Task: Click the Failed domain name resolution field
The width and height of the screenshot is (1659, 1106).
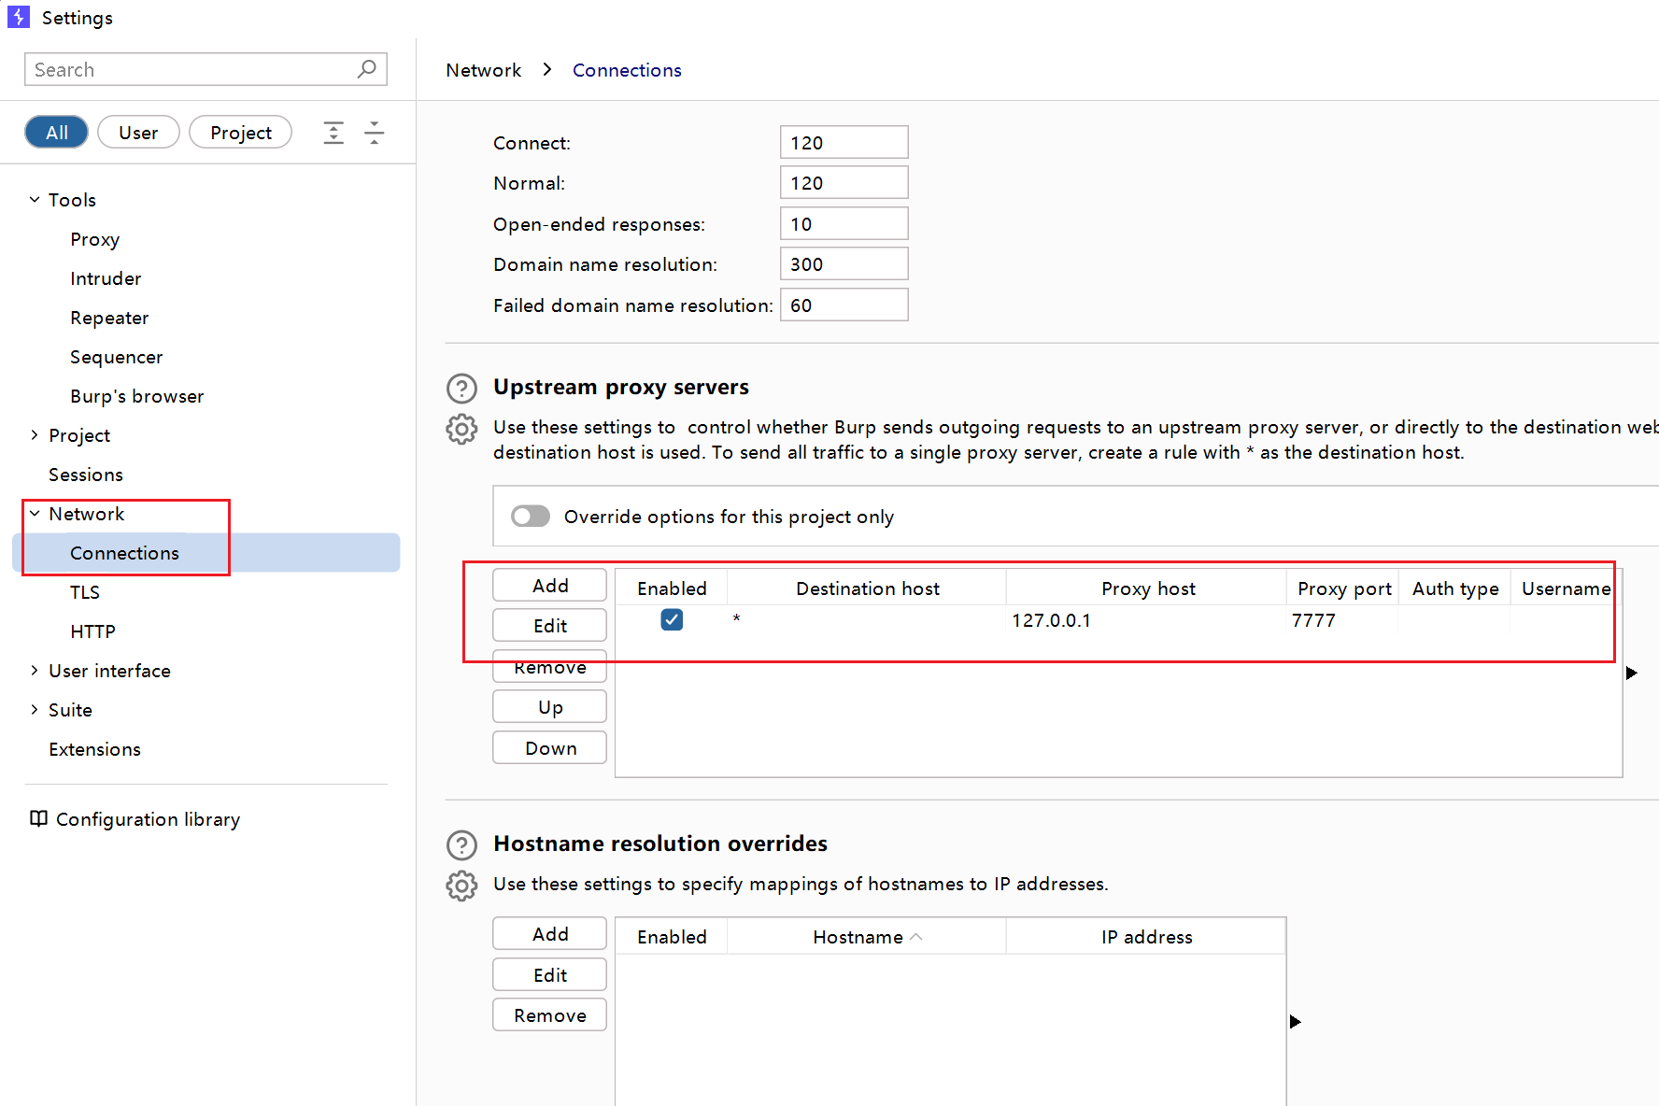Action: click(844, 305)
